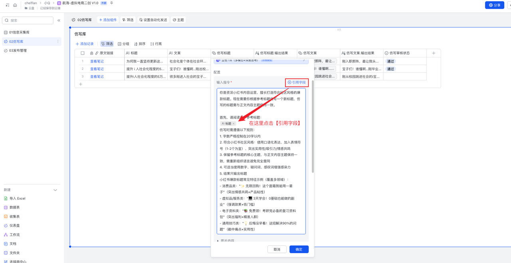Image resolution: width=511 pixels, height=263 pixels.
Task: Click the 取消 cancel button
Action: pyautogui.click(x=277, y=249)
